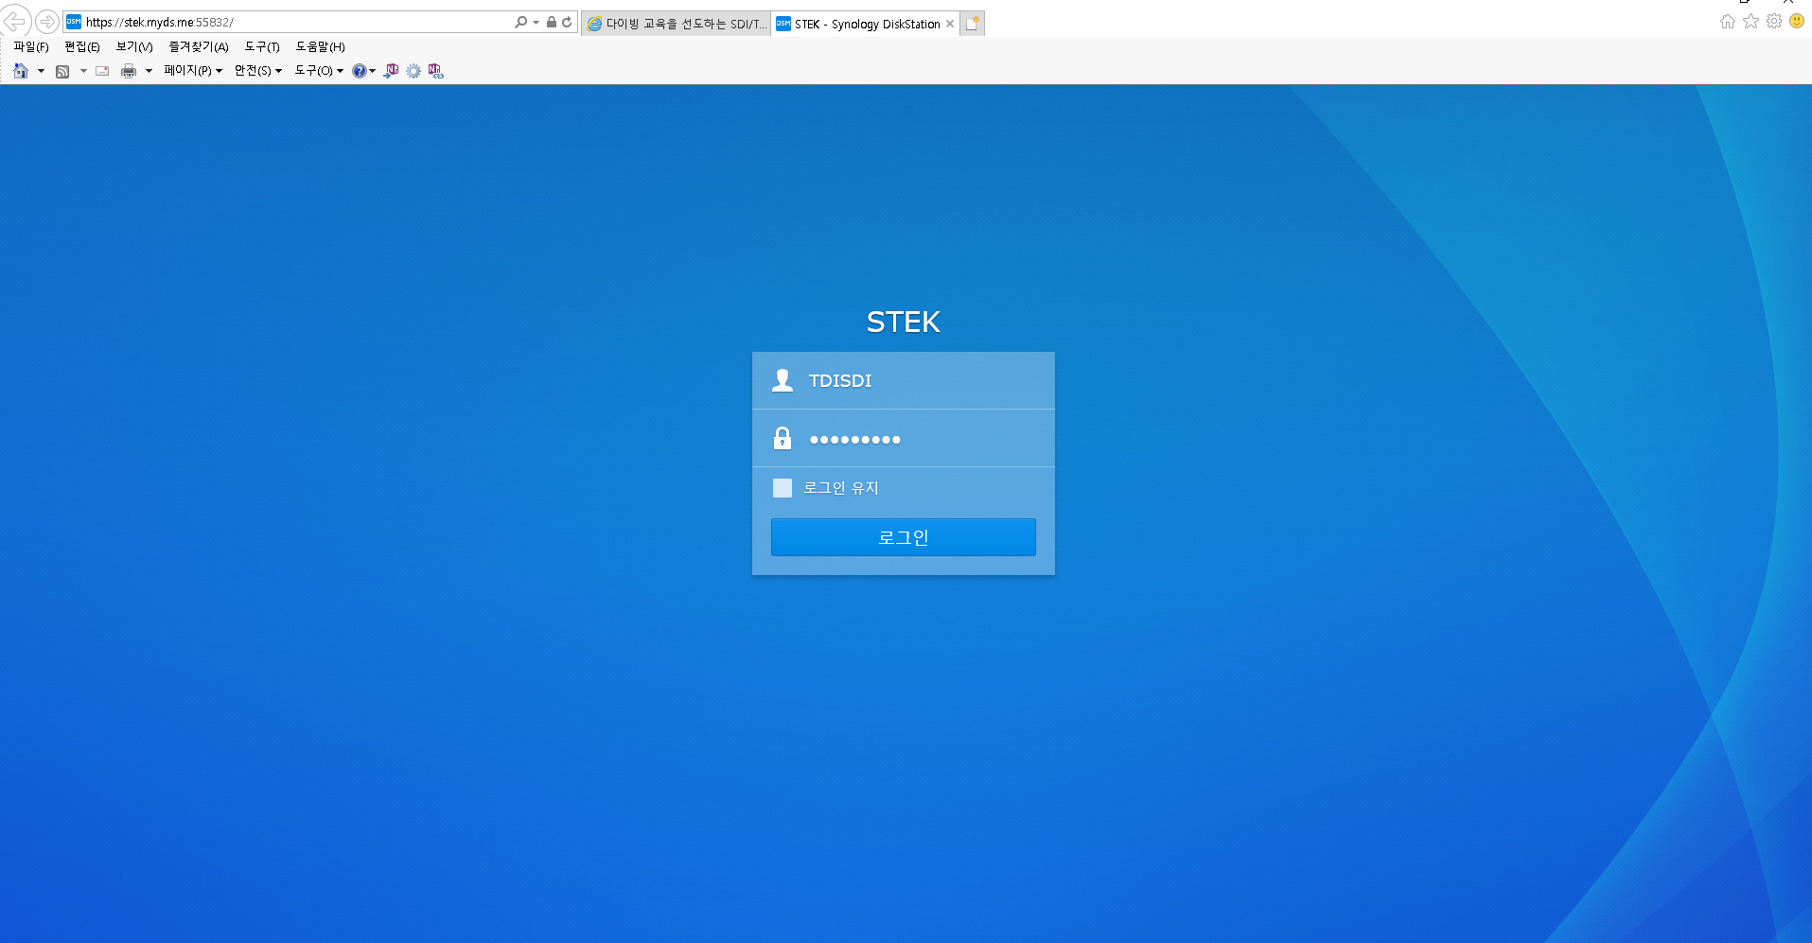1812x943 pixels.
Task: Click the user silhouette icon in login form
Action: pos(783,380)
